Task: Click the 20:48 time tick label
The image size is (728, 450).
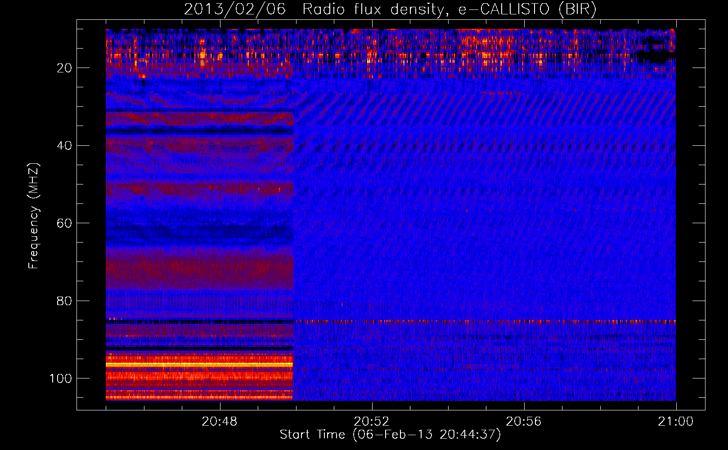Action: (220, 422)
